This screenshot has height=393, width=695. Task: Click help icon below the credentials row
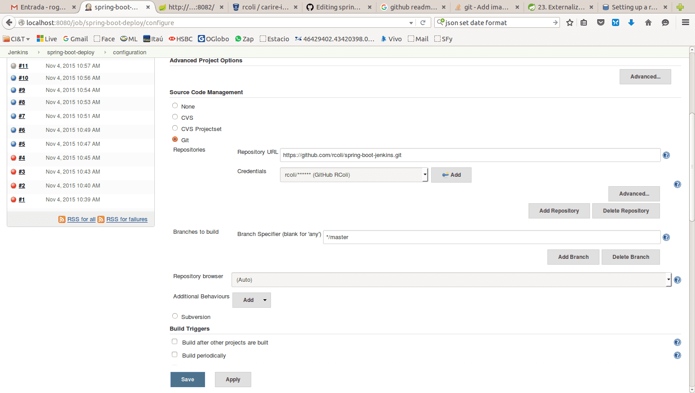point(678,184)
